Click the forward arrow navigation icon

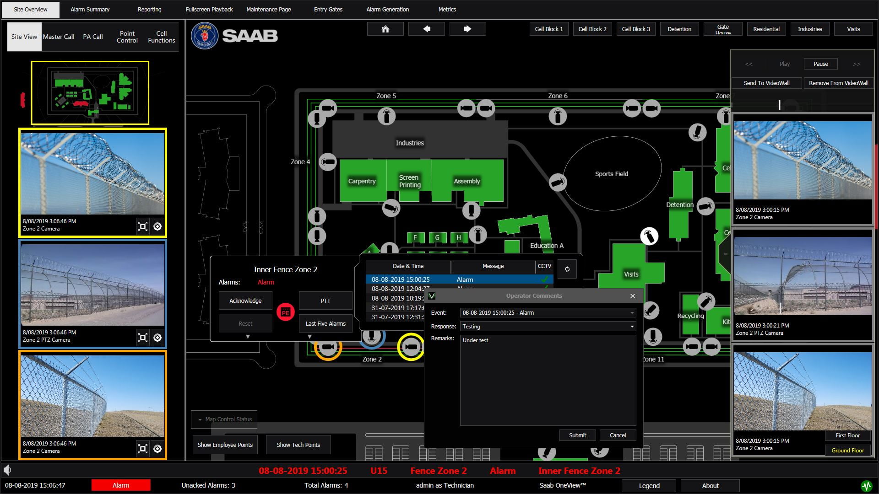(467, 29)
